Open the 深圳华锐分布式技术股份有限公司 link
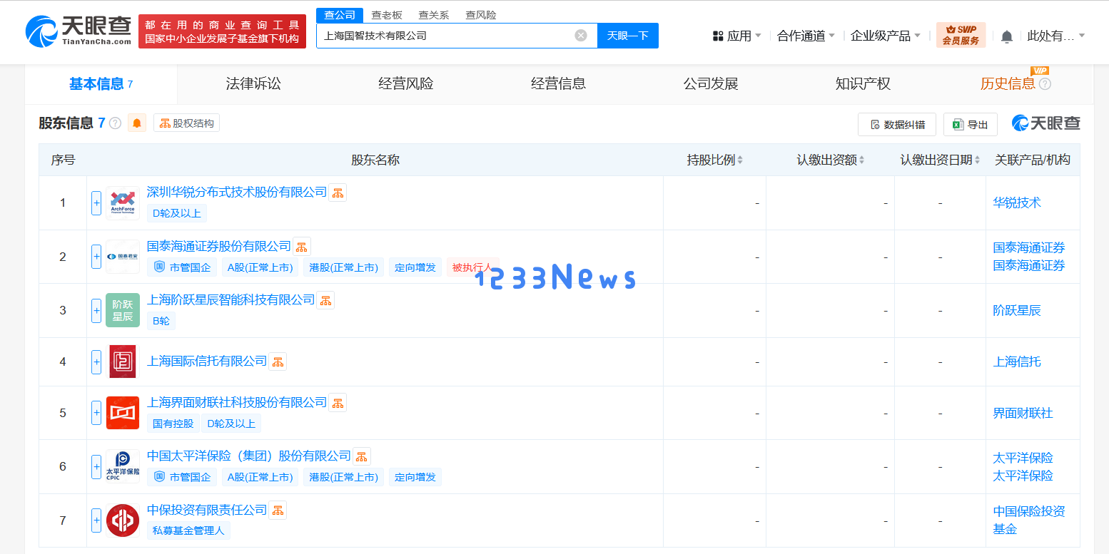The height and width of the screenshot is (554, 1109). coord(237,192)
